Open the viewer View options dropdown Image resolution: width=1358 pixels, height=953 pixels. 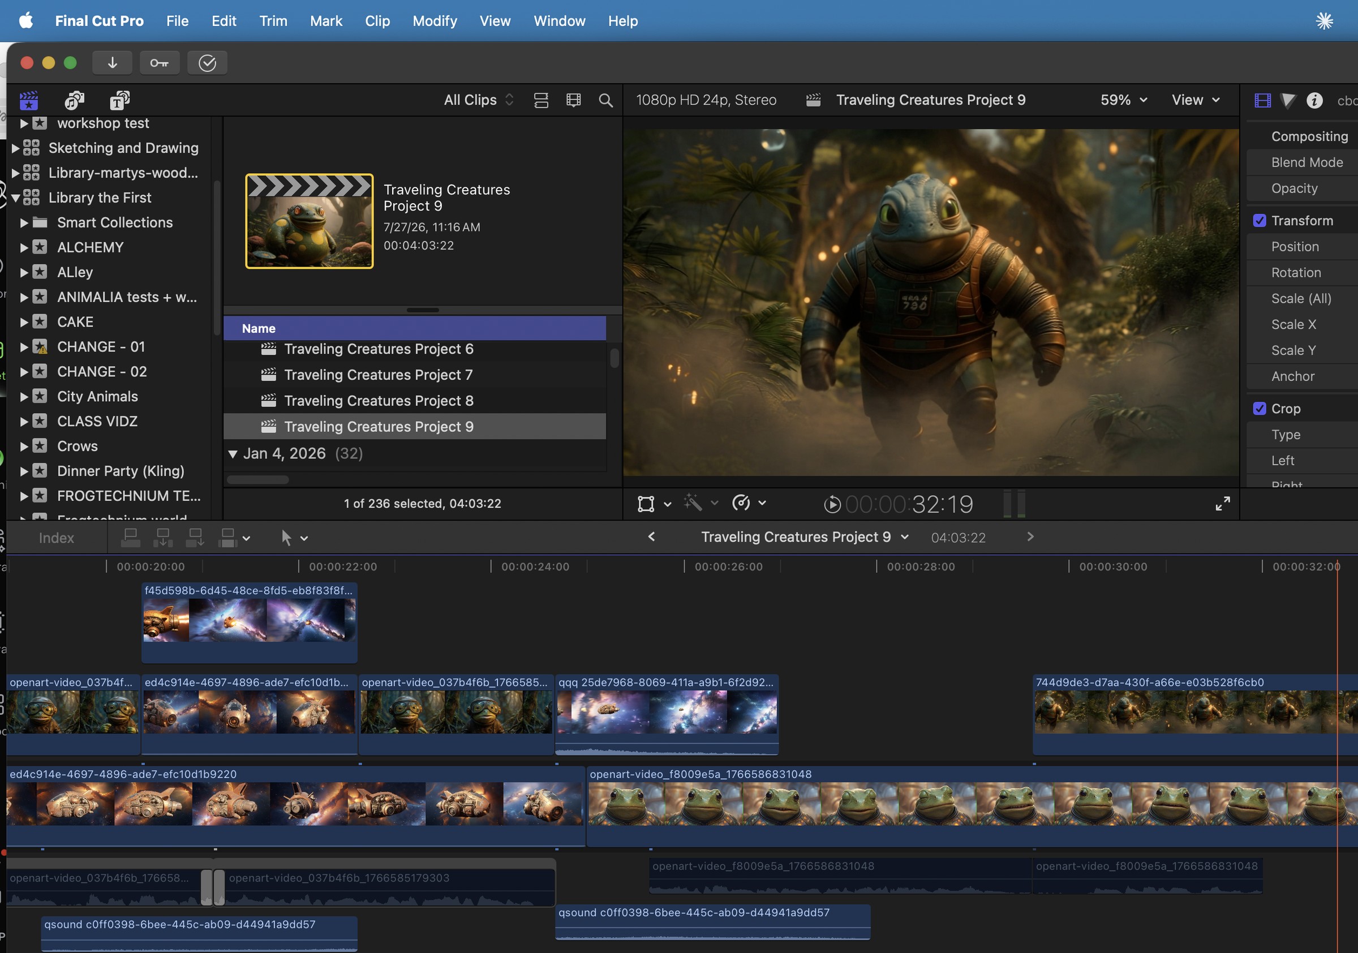(x=1196, y=100)
